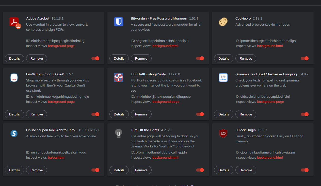Open Details for Online coupon tool
Screen dimensions: 321x186
pos(14,170)
